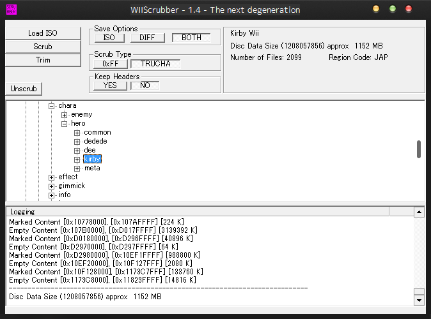Click log line 'Empty Content [0x1173C8000]'
The width and height of the screenshot is (431, 319).
click(x=102, y=280)
